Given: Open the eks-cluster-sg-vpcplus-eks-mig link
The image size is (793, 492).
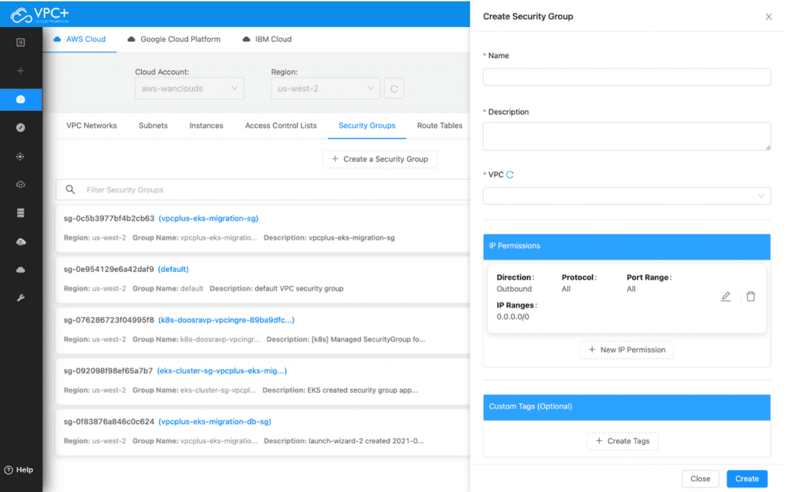Looking at the screenshot, I should click(222, 371).
